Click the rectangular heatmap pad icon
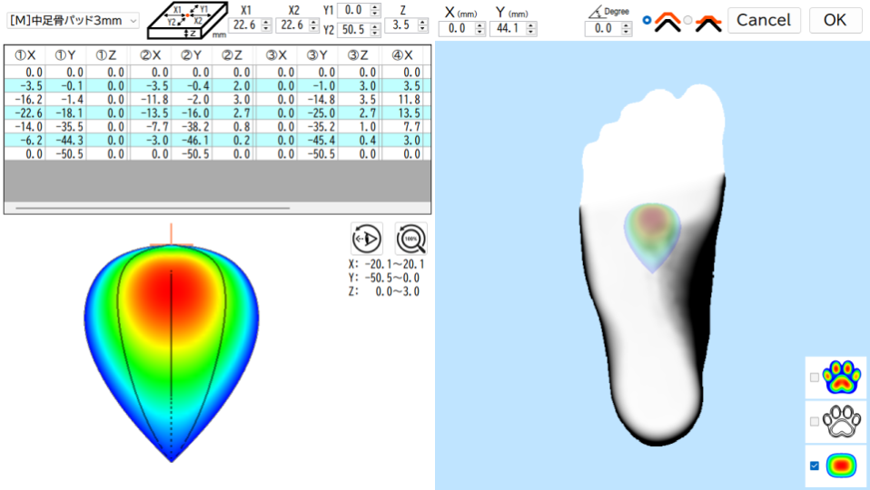Image resolution: width=870 pixels, height=490 pixels. coord(841,465)
